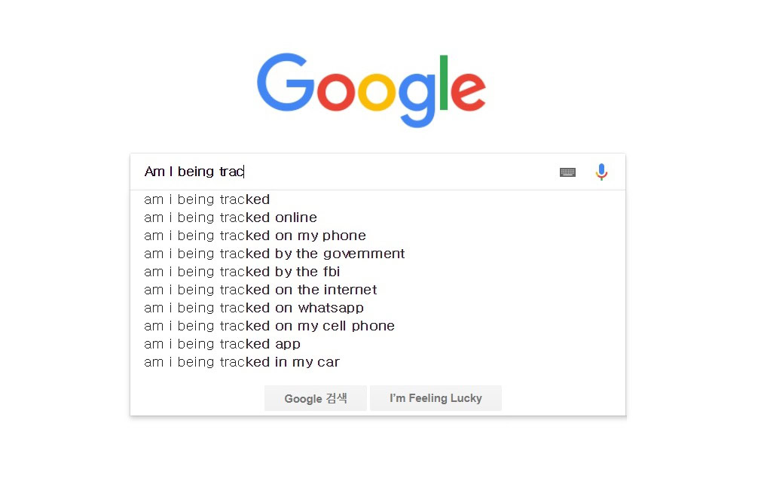The height and width of the screenshot is (484, 761).
Task: Click the yellow letter o in logo
Action: pyautogui.click(x=375, y=93)
